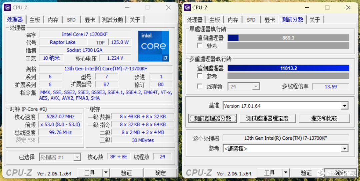Click the 线程数 24 value in left window
360x181 pixels.
162,157
